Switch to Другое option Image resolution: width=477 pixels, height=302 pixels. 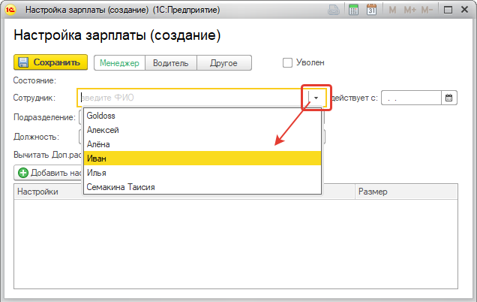point(224,63)
